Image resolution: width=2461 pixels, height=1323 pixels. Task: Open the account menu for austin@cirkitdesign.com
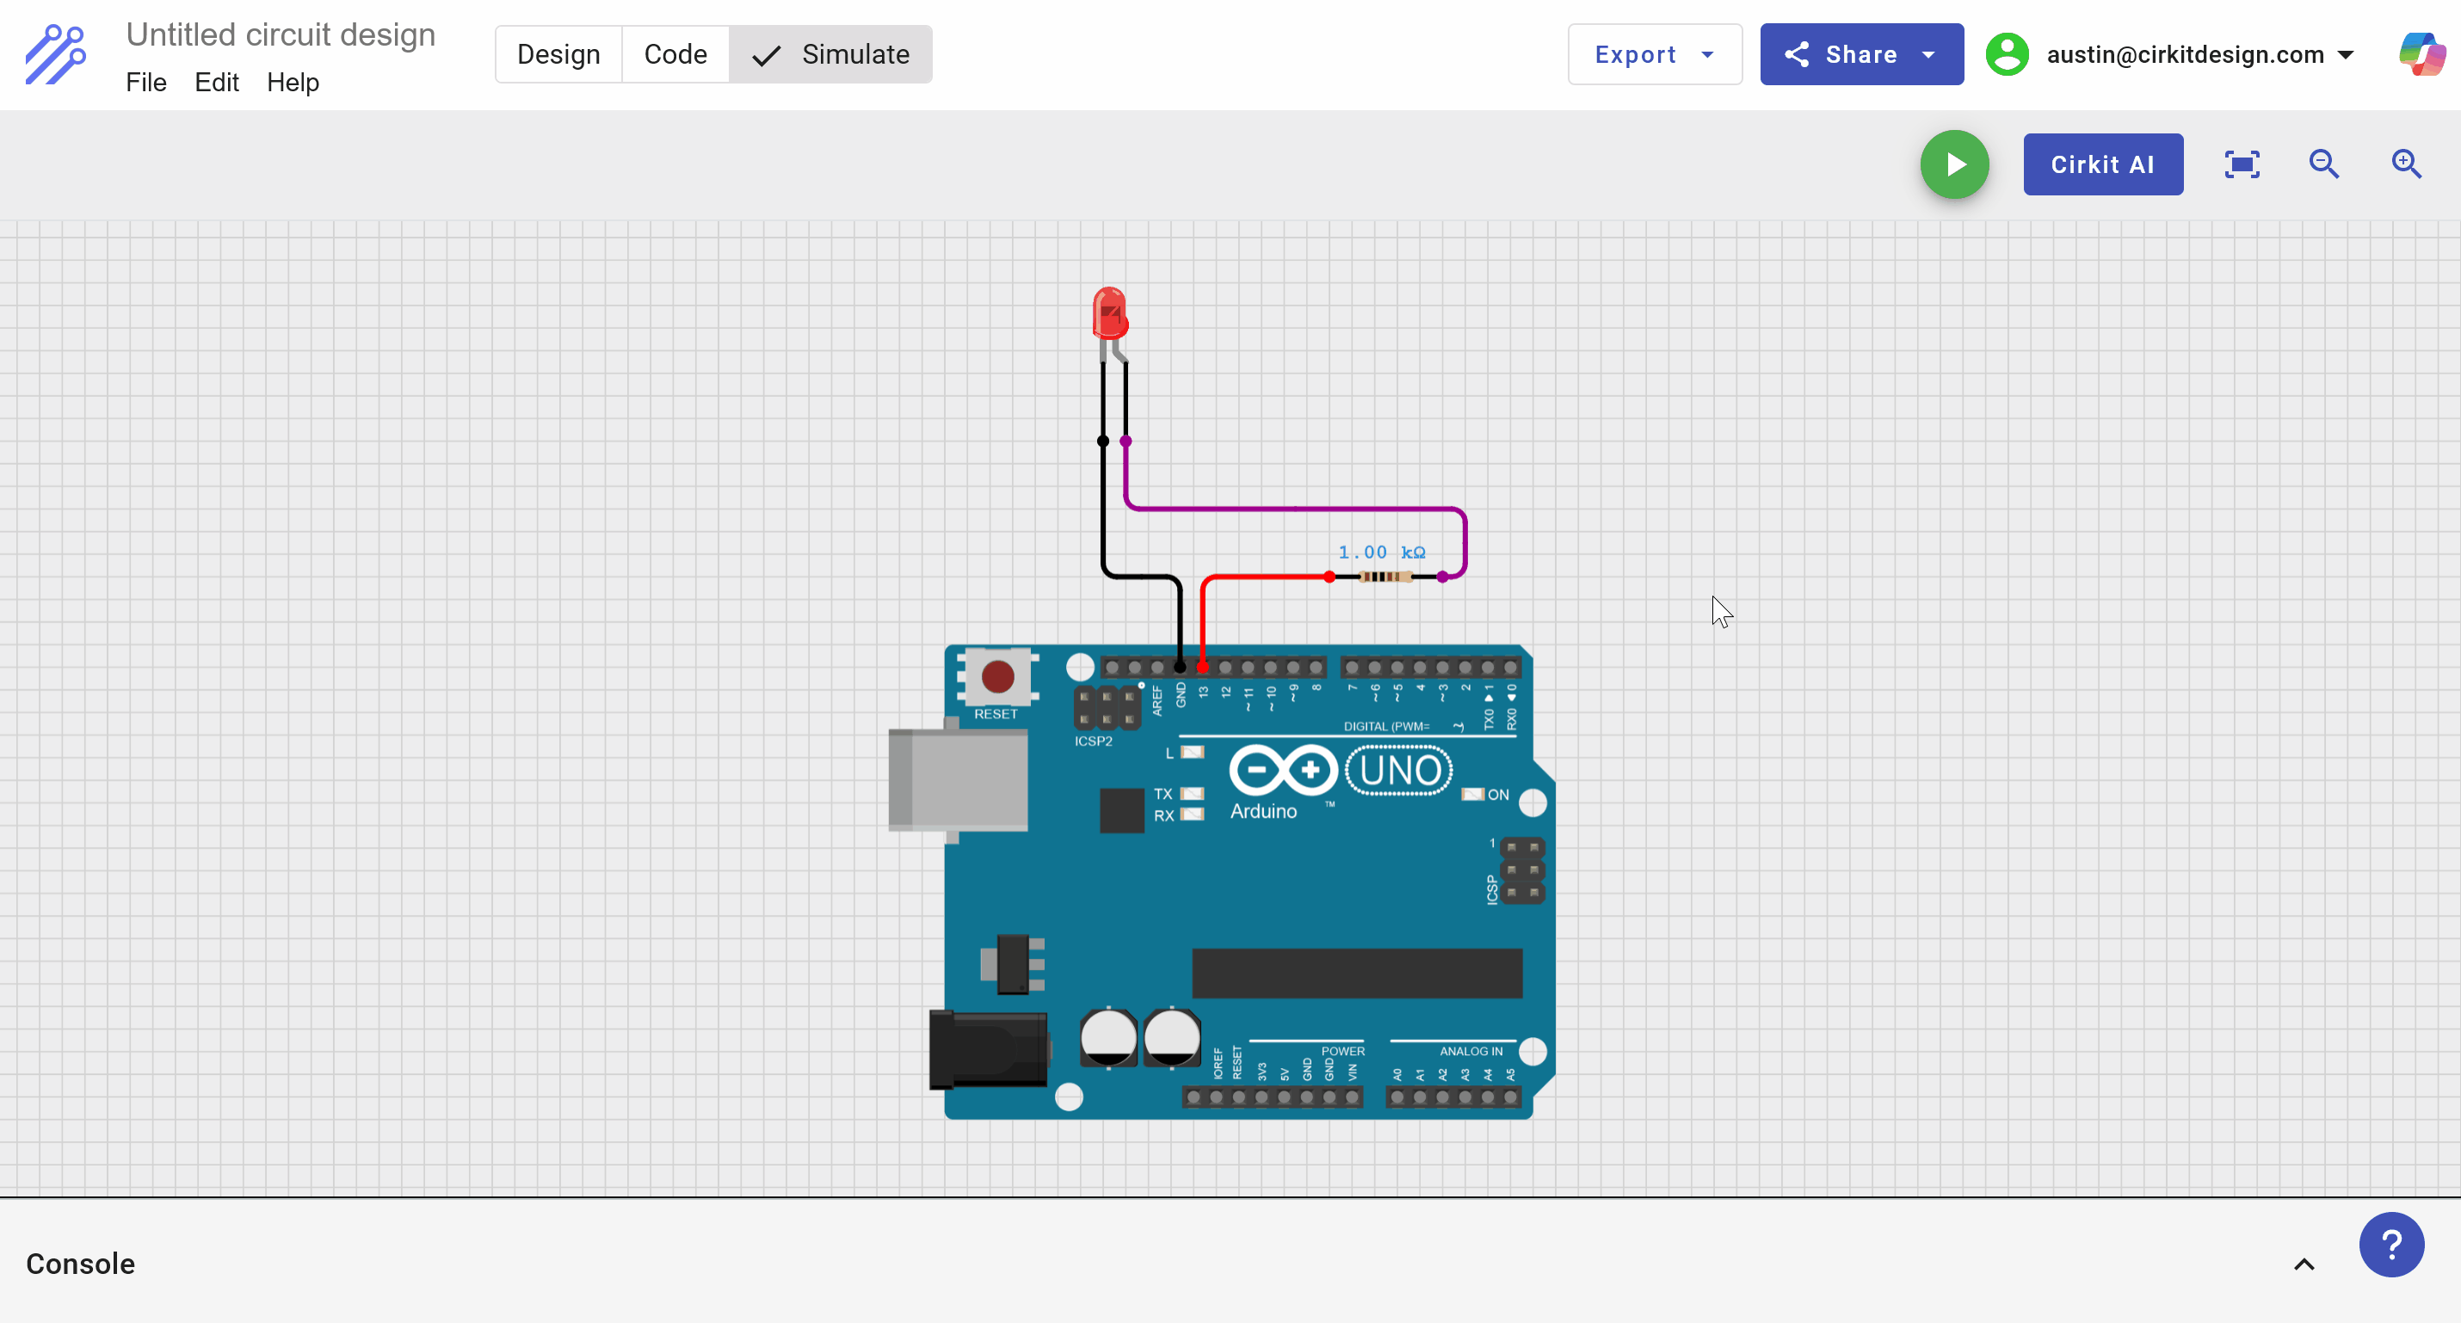[2199, 54]
